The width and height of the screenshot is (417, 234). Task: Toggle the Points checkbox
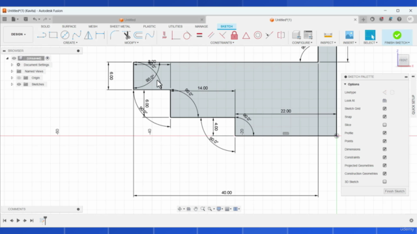point(384,141)
